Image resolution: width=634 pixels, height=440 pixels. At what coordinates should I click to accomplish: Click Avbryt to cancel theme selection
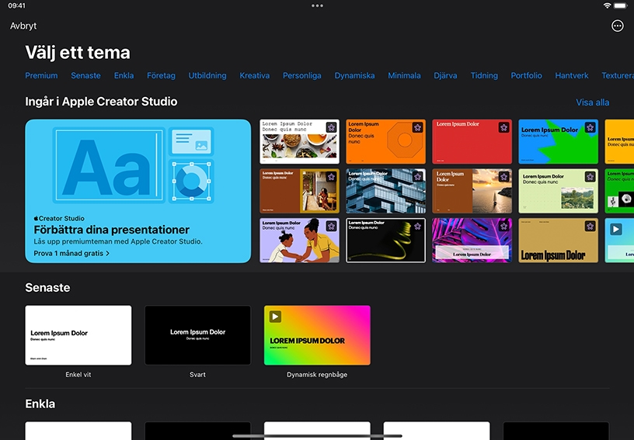click(23, 26)
